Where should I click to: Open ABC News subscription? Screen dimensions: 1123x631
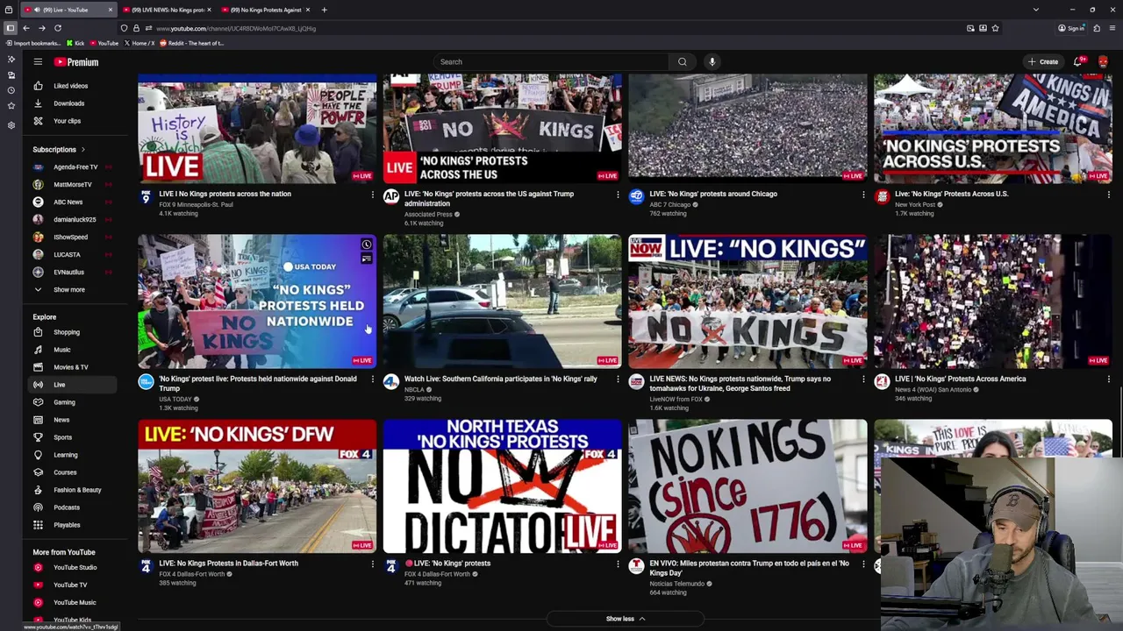point(68,202)
